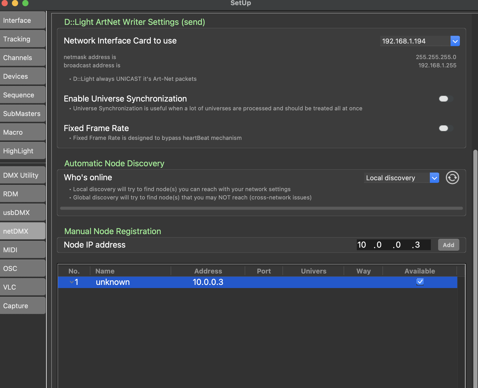The image size is (478, 388).
Task: Switch to the Interface tab
Action: (23, 20)
